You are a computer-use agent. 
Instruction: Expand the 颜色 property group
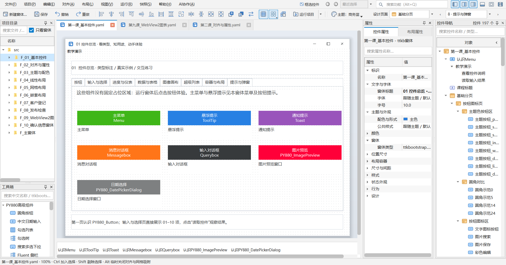[x=367, y=133]
